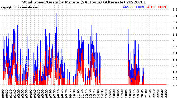Click the 00:00 time label
182x99 pixels.
tap(3, 94)
